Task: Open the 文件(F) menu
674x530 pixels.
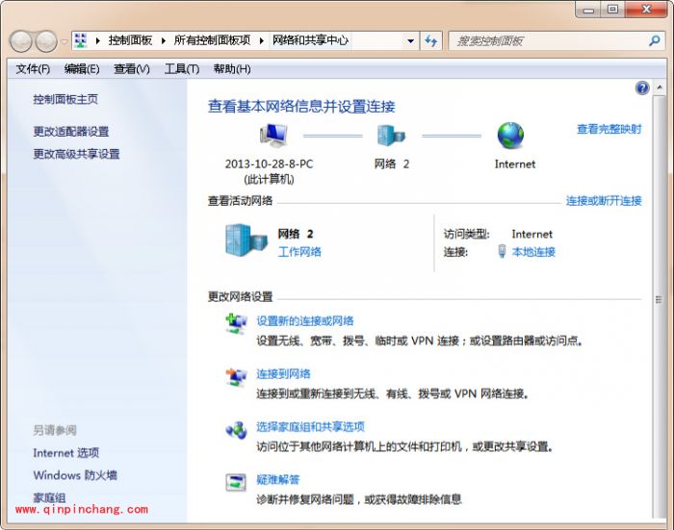Action: click(x=33, y=68)
